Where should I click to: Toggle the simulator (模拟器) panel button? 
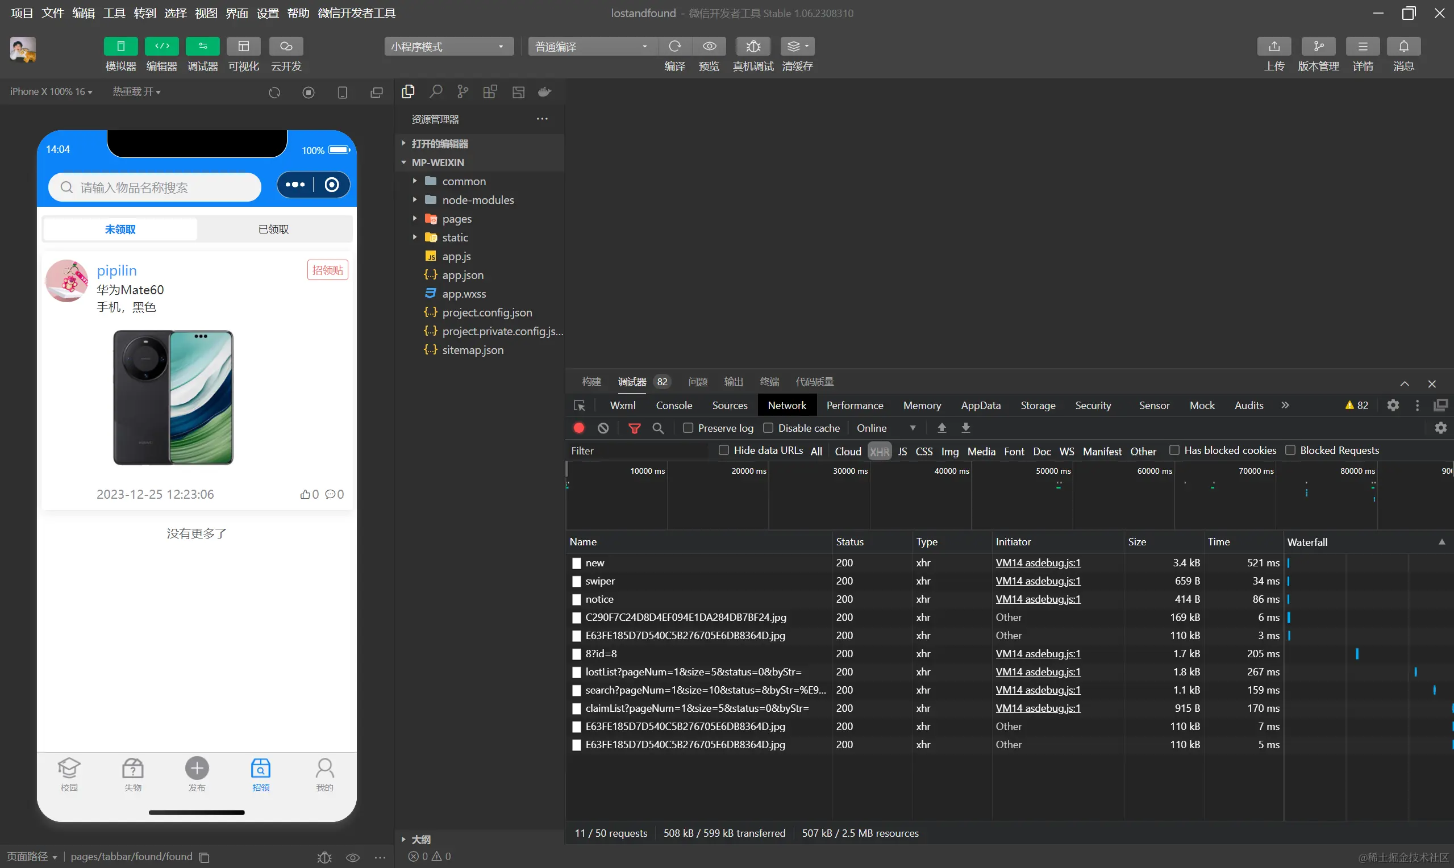click(x=120, y=46)
